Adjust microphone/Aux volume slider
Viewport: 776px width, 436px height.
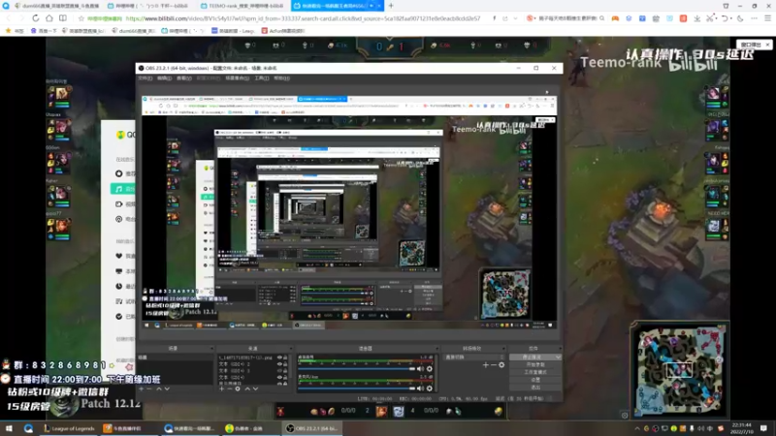click(356, 389)
